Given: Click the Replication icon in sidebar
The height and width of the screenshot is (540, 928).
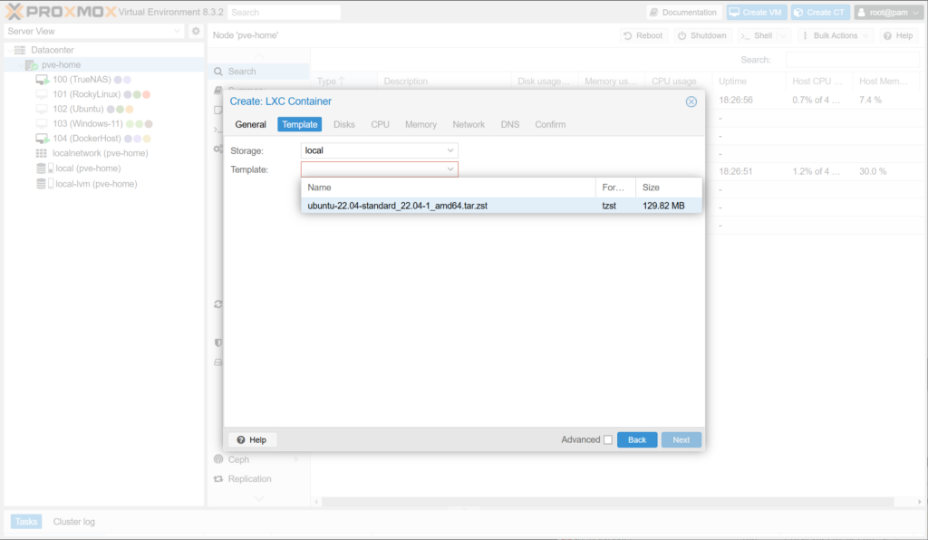Looking at the screenshot, I should point(217,478).
